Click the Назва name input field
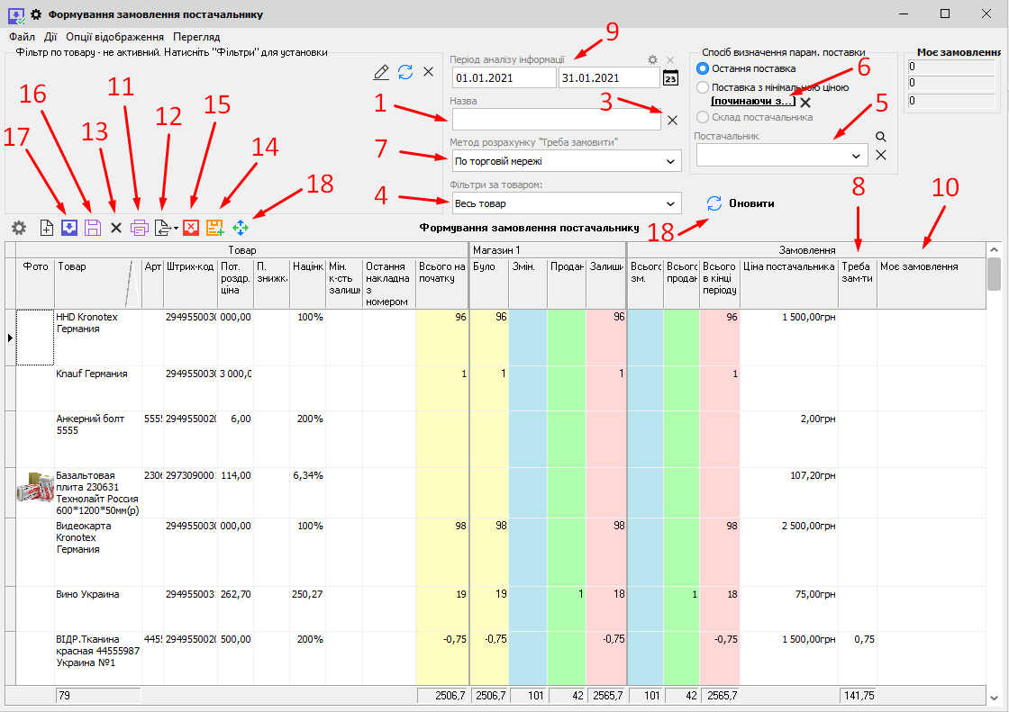Image resolution: width=1009 pixels, height=712 pixels. click(x=556, y=120)
